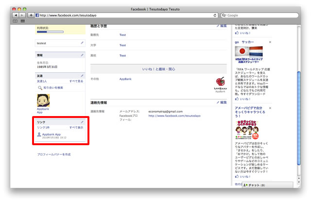Open Top Sites grid icon
The height and width of the screenshot is (202, 311).
[23, 21]
